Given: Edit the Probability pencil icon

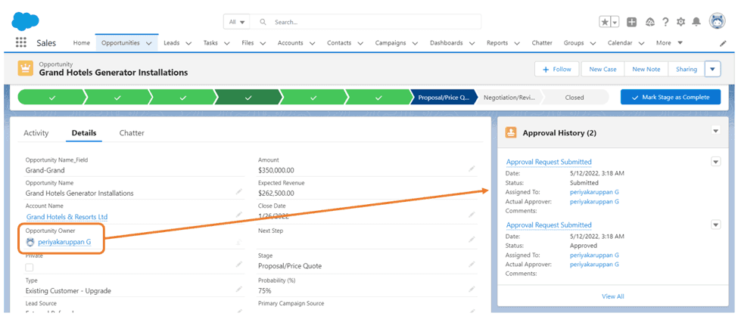Looking at the screenshot, I should point(472,289).
